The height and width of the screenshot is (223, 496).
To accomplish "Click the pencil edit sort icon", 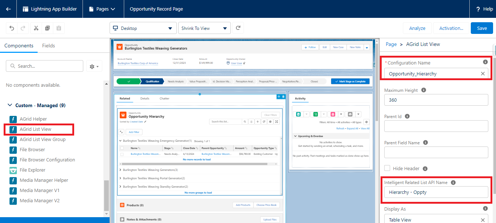I will coord(145,122).
